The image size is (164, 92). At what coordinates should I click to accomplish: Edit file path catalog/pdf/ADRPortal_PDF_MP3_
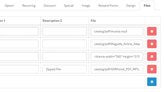(x=117, y=69)
